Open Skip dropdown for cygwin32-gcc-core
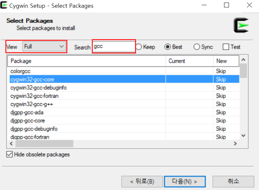 [221, 79]
